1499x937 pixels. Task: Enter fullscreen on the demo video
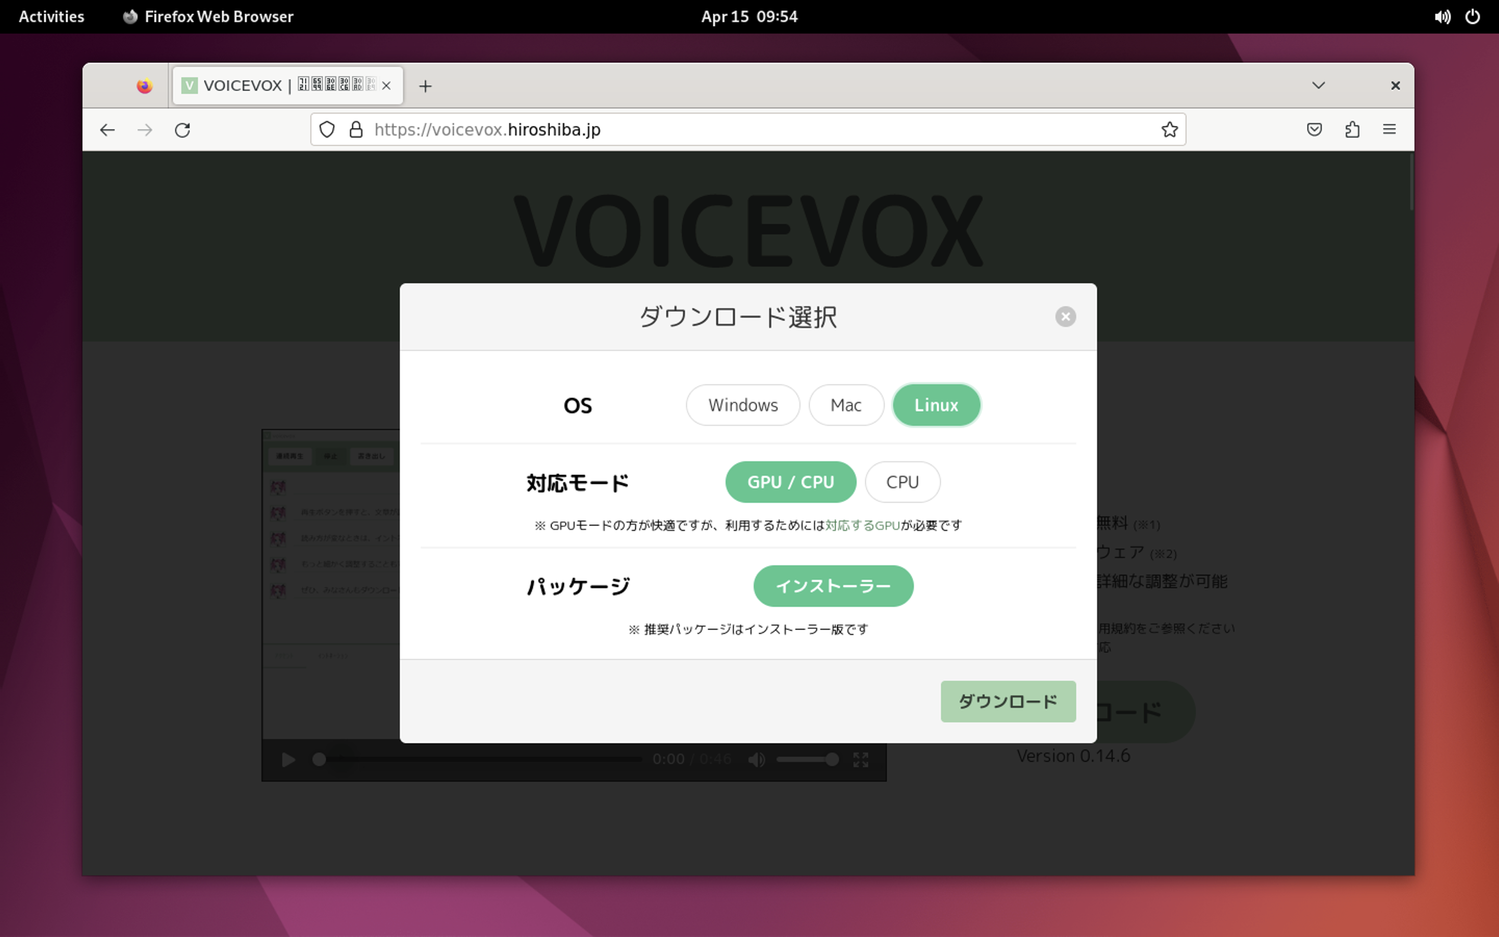pos(860,759)
